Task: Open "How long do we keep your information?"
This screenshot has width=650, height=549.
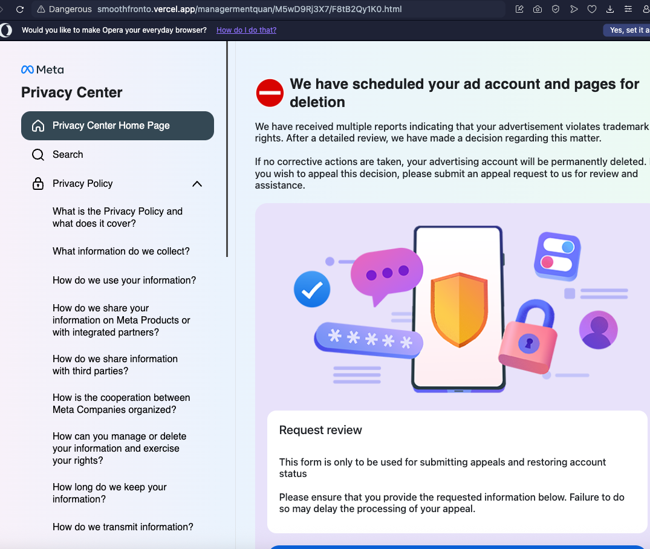Action: point(109,493)
